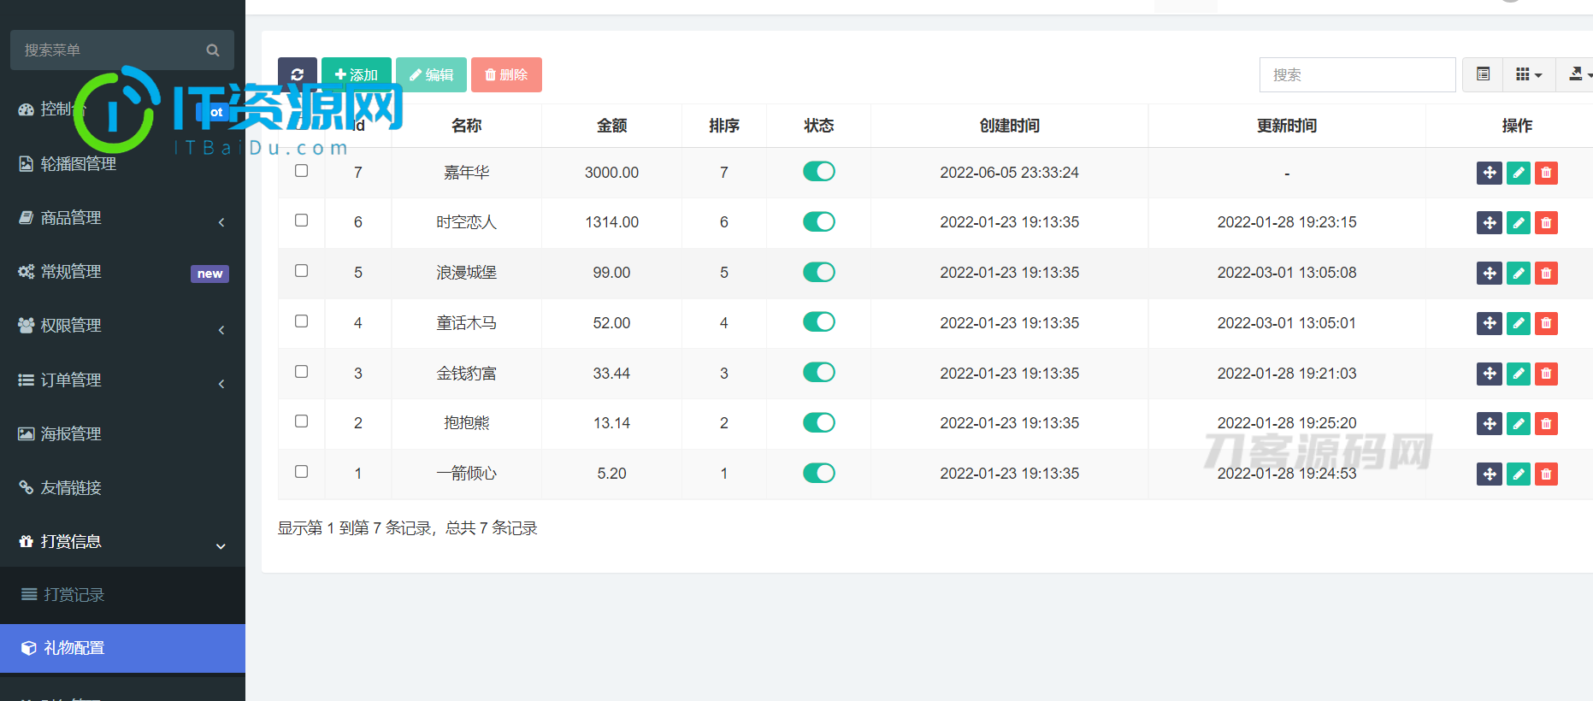Select 礼物配置 submenu item
This screenshot has height=701, width=1593.
(122, 648)
